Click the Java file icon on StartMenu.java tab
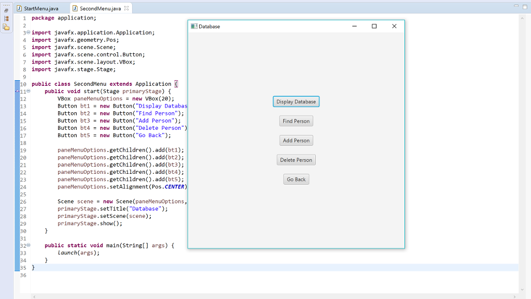This screenshot has width=531, height=299. [x=19, y=8]
